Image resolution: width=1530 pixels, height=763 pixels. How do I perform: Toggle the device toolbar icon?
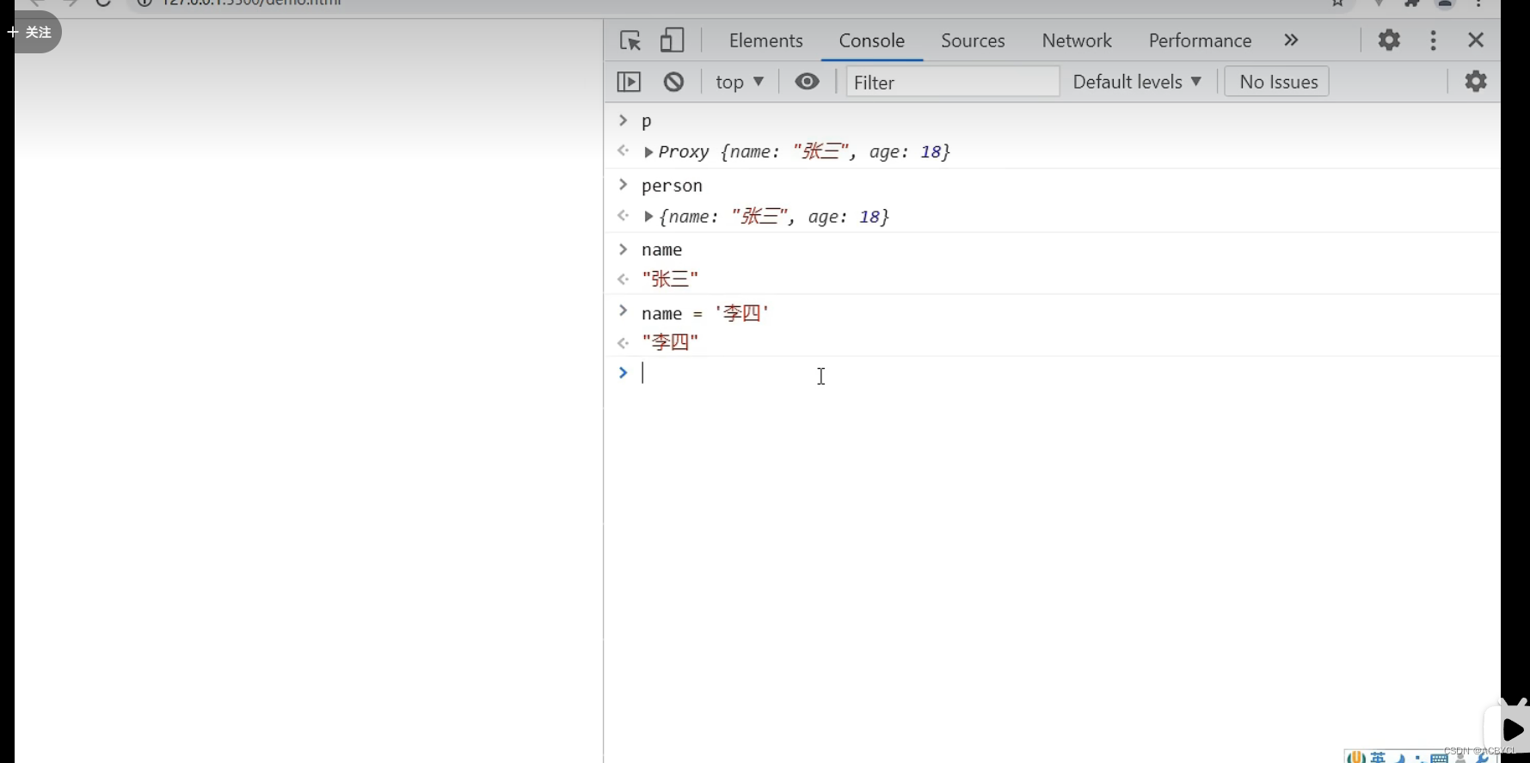(x=672, y=40)
